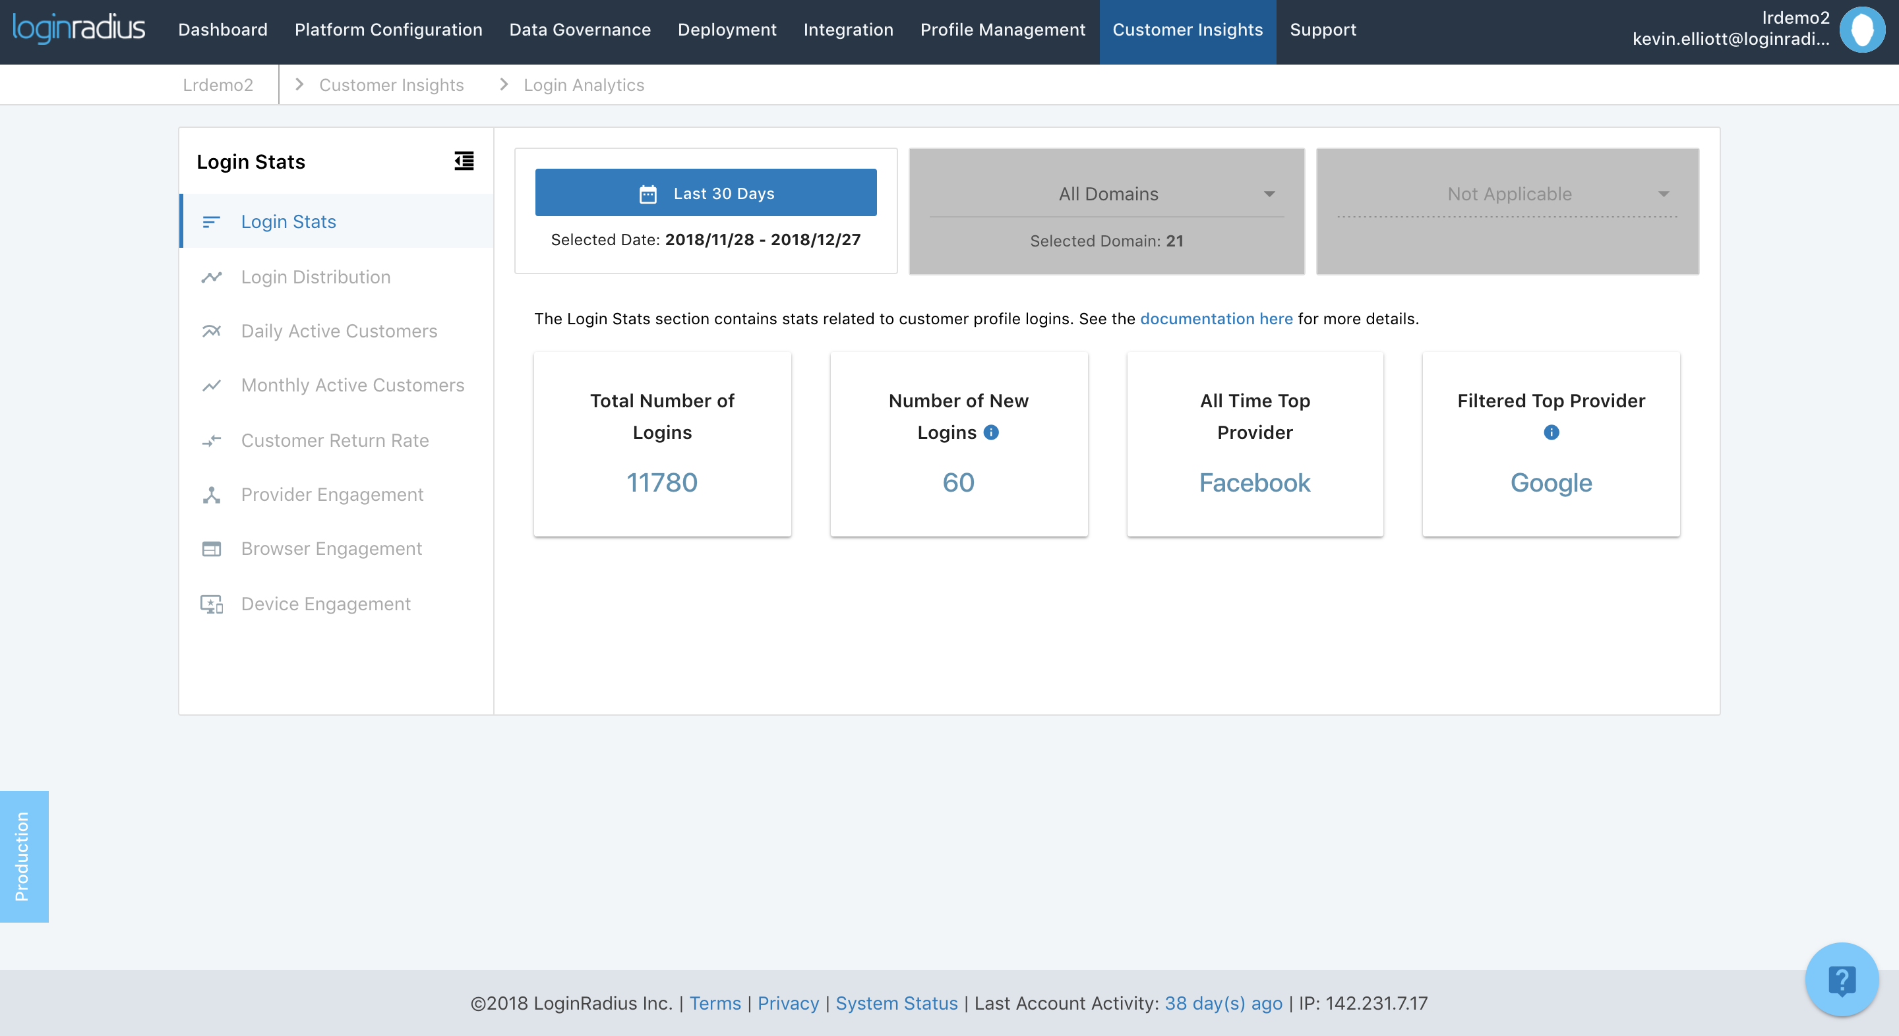Open the System Status footer link

[897, 1003]
